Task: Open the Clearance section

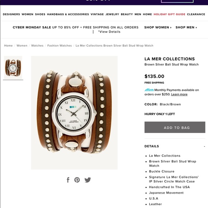Action: tap(196, 14)
